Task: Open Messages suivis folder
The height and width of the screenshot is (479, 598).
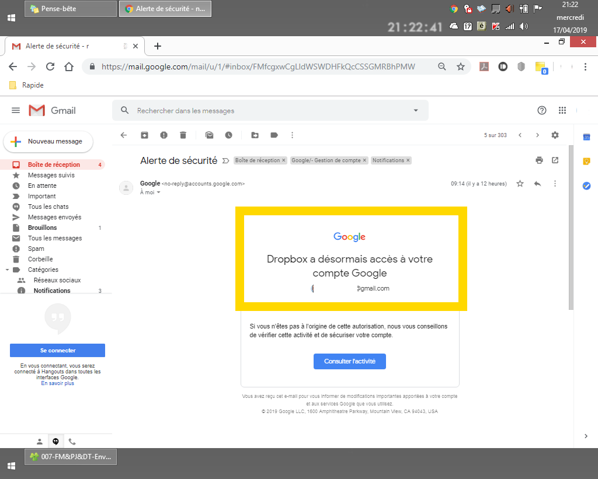Action: pos(52,175)
